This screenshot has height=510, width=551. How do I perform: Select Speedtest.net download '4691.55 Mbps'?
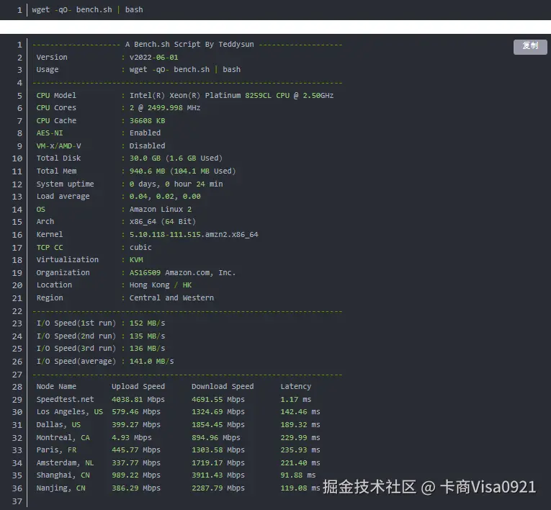(x=218, y=400)
